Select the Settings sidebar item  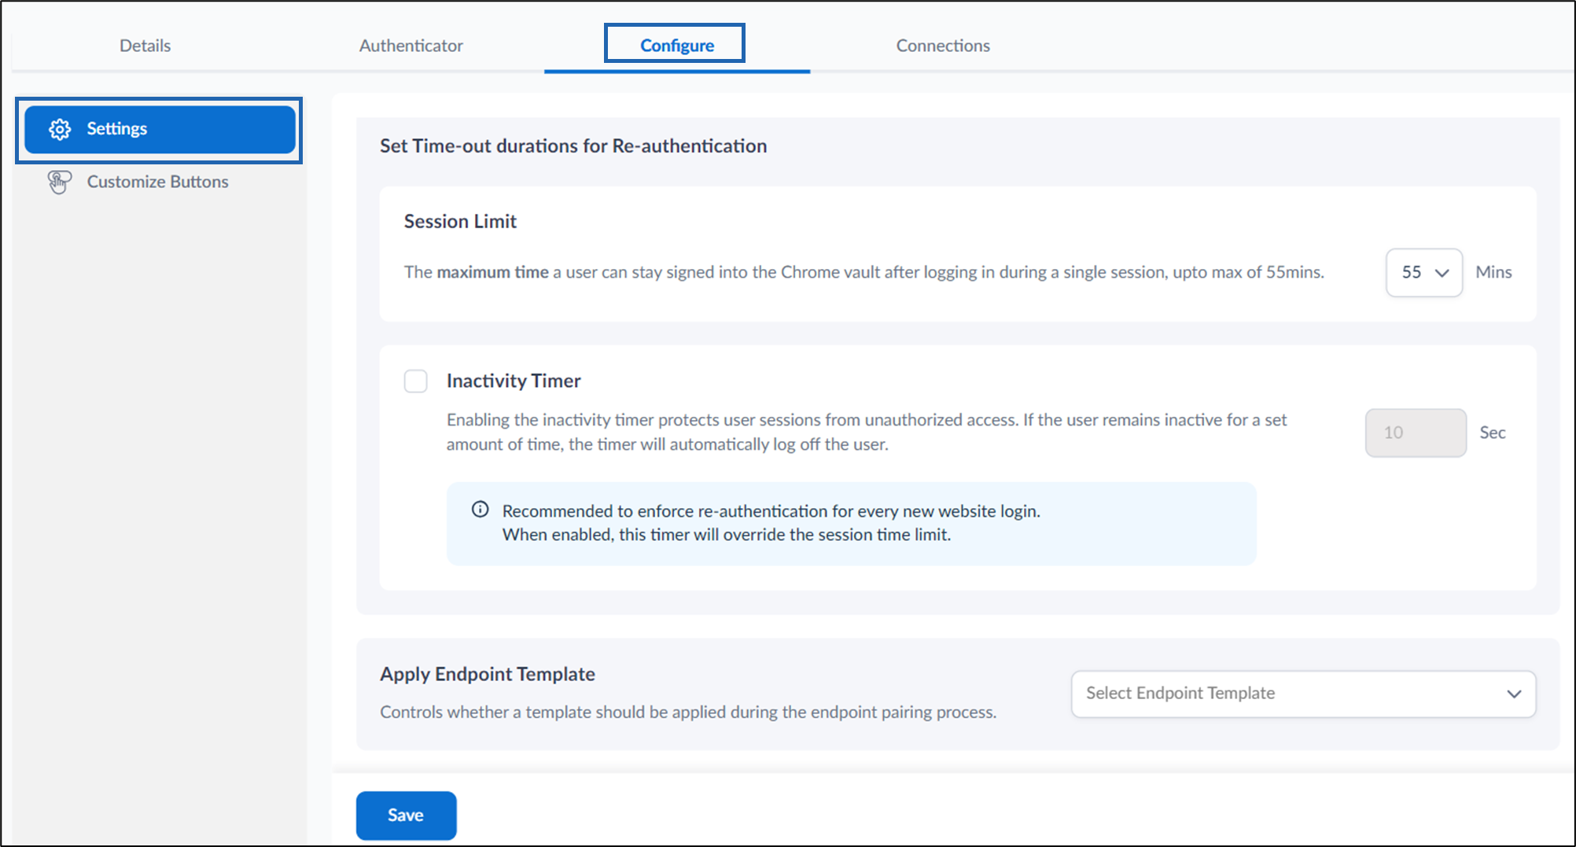point(160,129)
